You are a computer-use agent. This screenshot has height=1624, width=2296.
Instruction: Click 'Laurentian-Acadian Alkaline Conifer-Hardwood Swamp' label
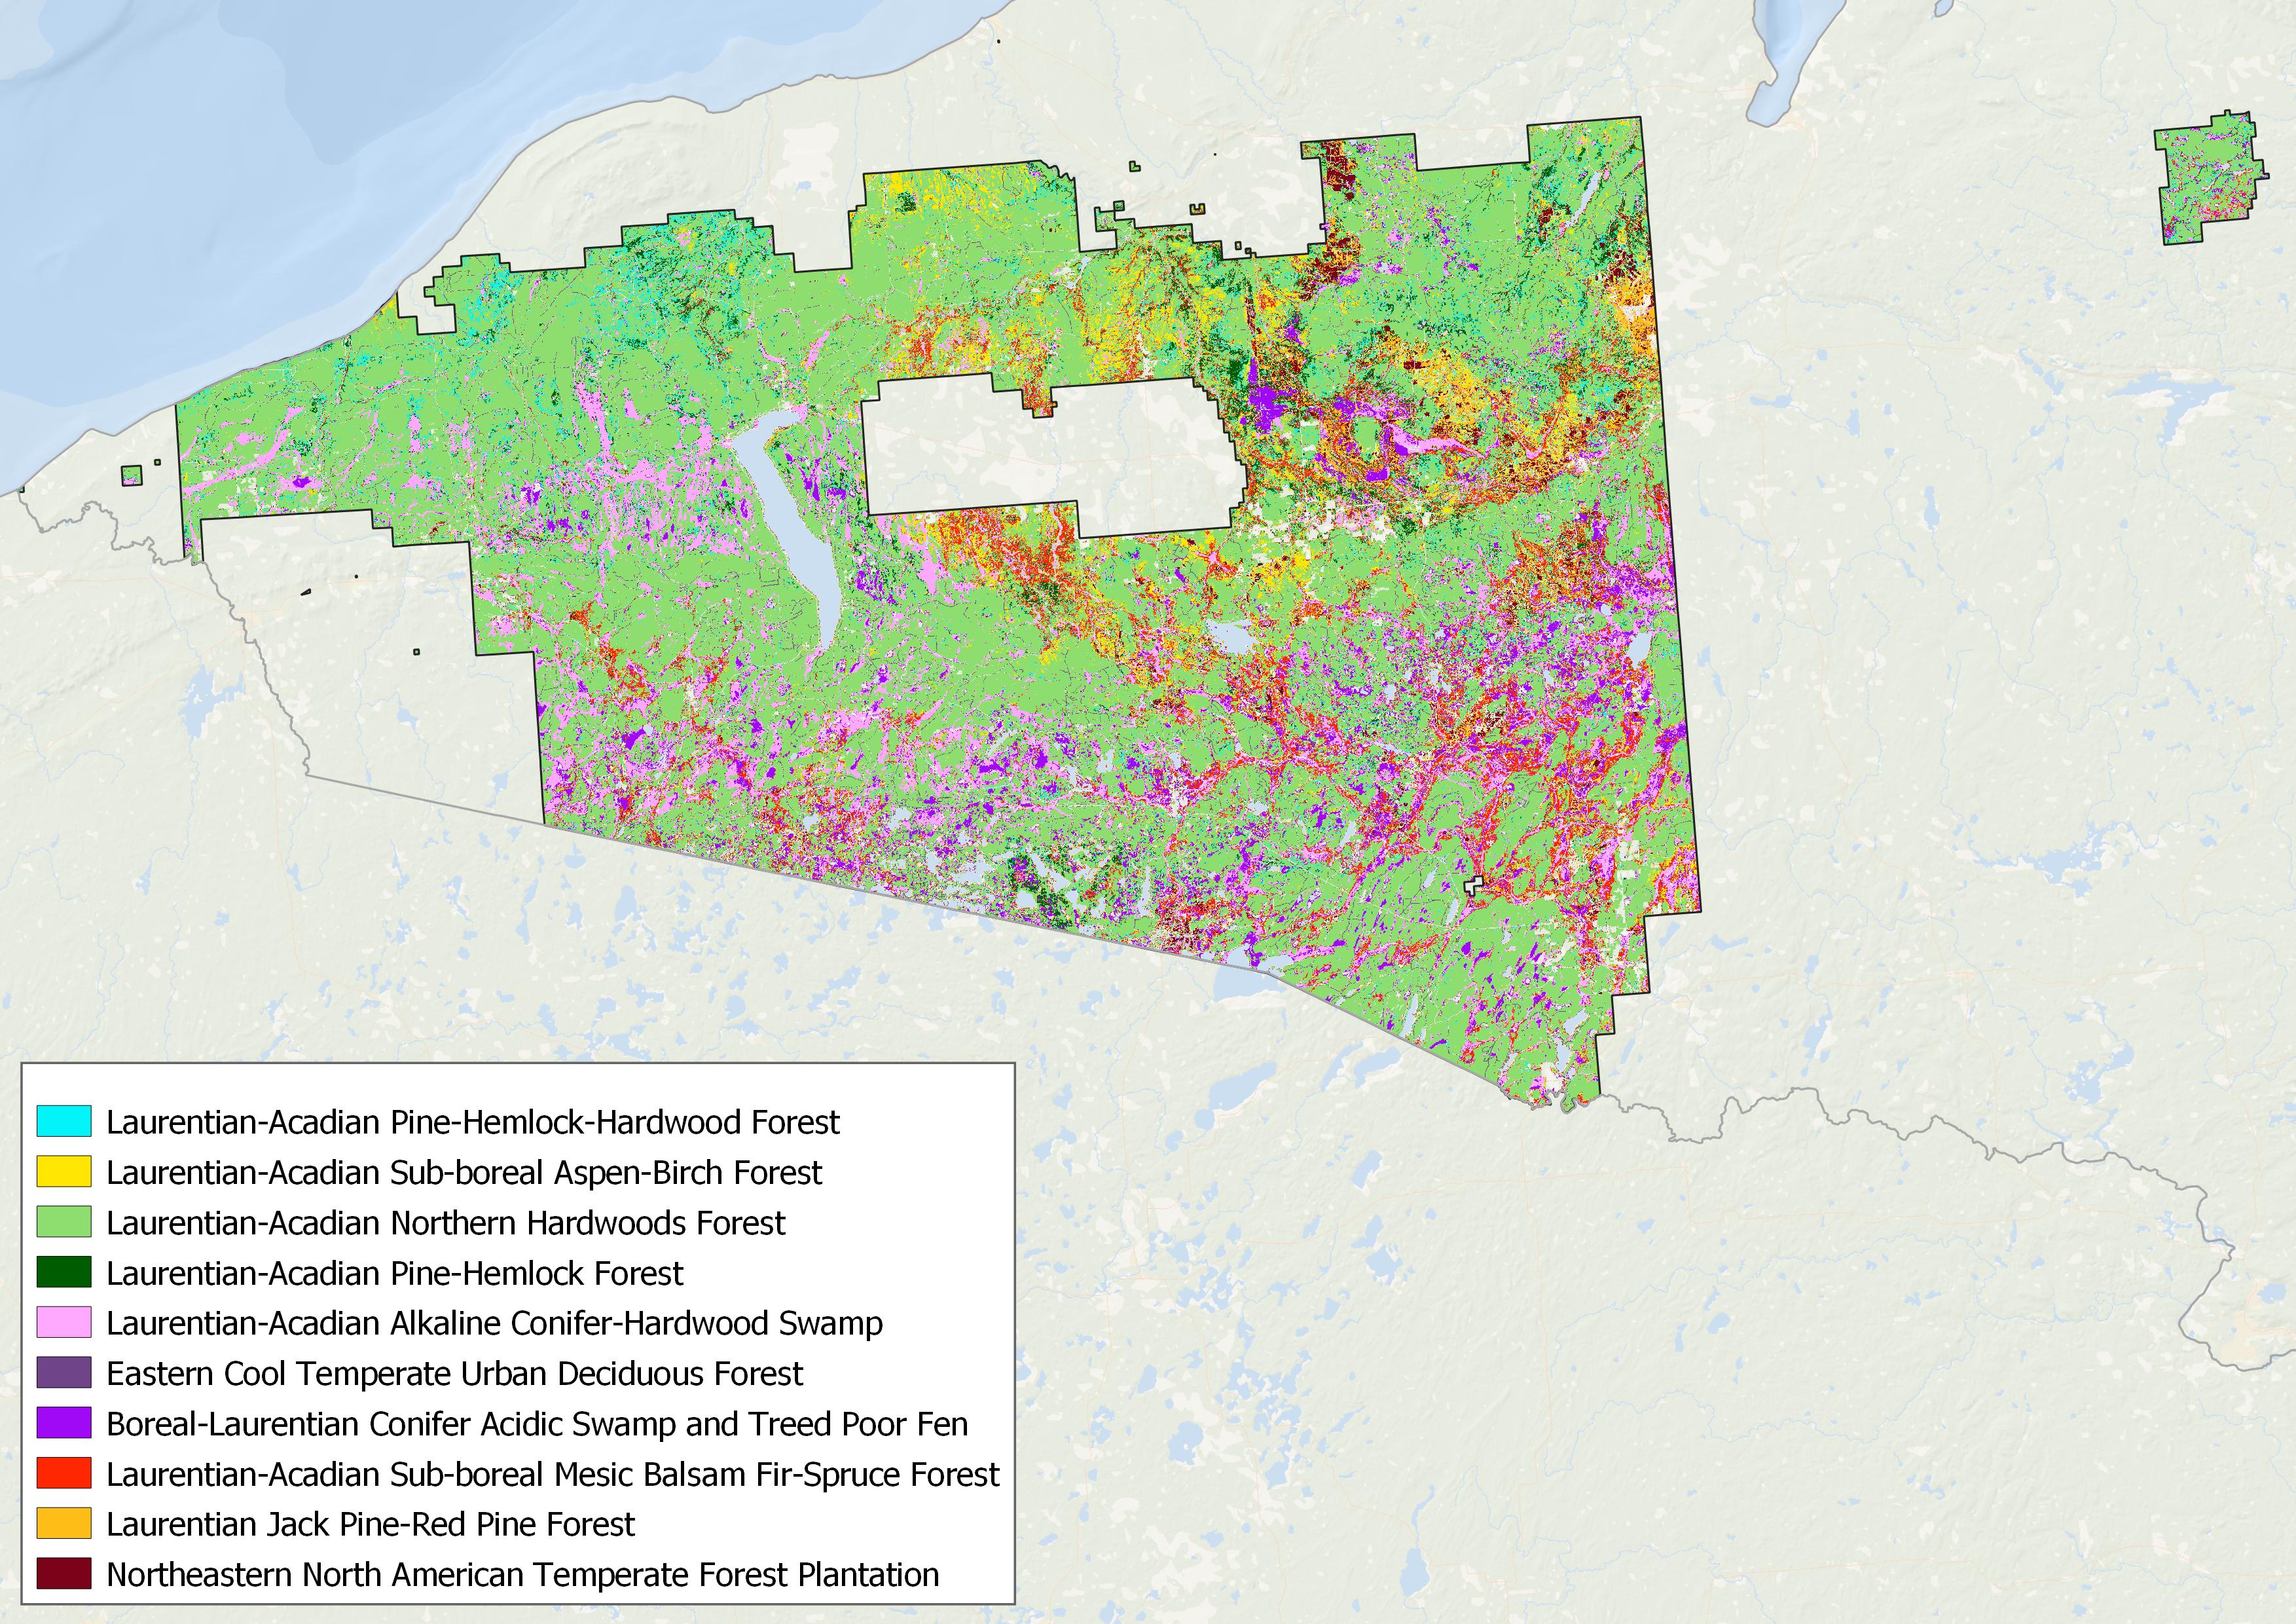tap(495, 1323)
